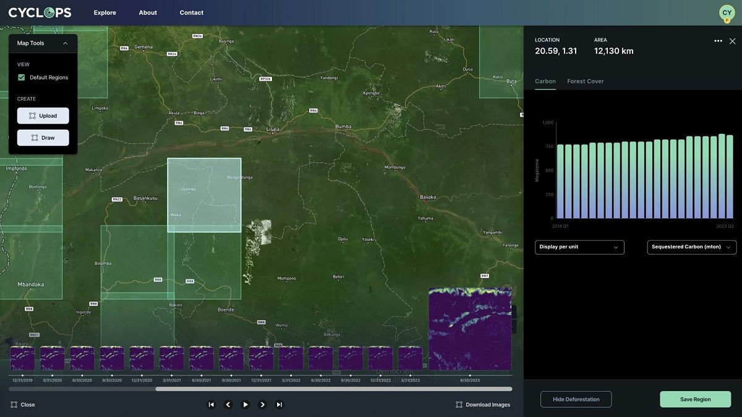Close the timeline strip
The height and width of the screenshot is (417, 742).
(x=23, y=405)
